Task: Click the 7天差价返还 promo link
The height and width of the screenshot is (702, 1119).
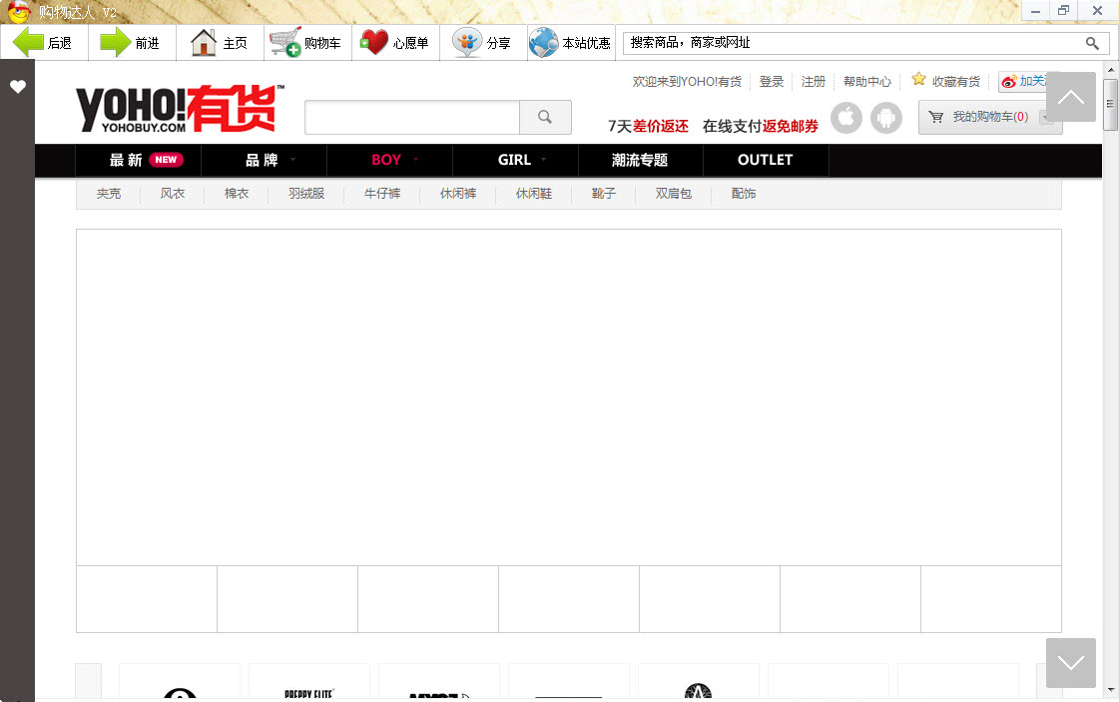Action: tap(648, 127)
